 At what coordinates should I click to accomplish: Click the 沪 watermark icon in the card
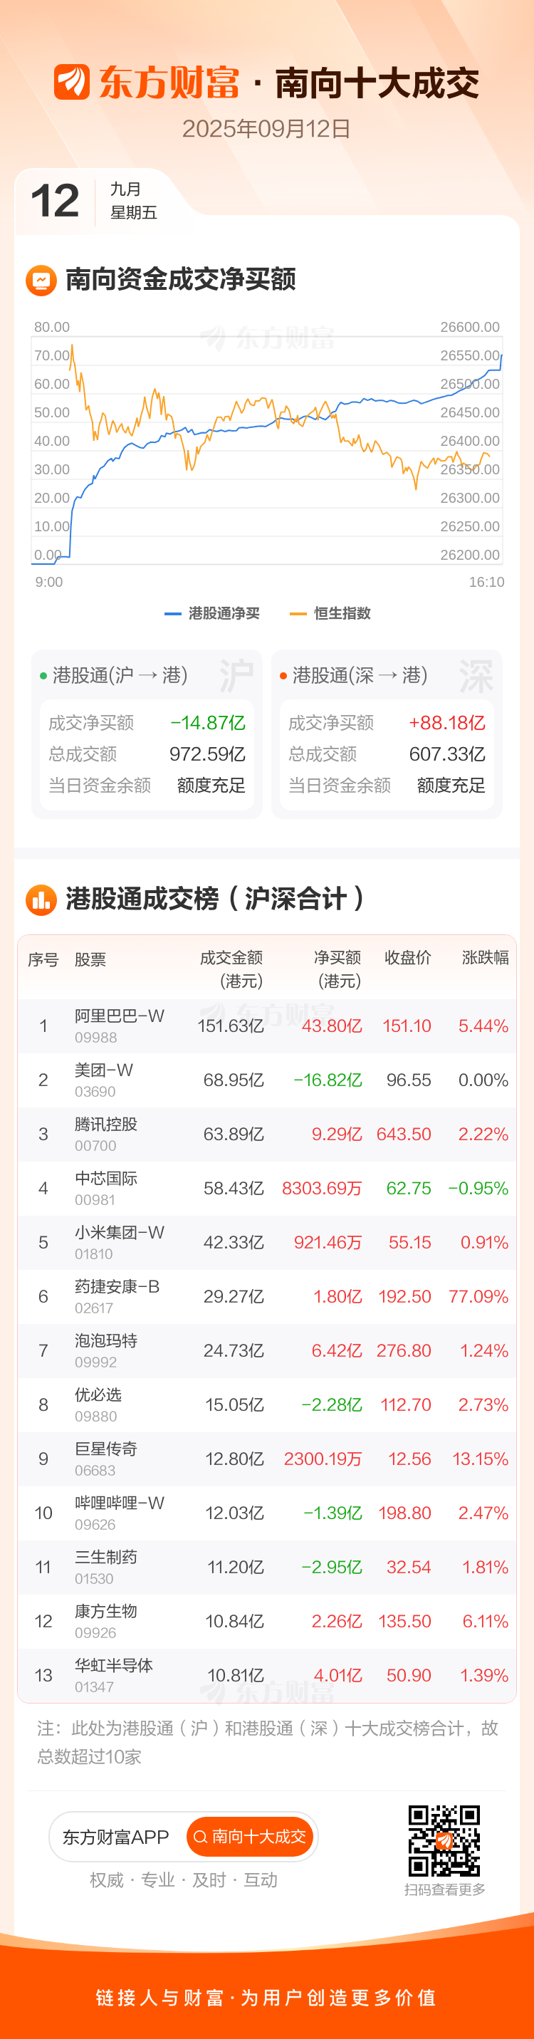236,676
